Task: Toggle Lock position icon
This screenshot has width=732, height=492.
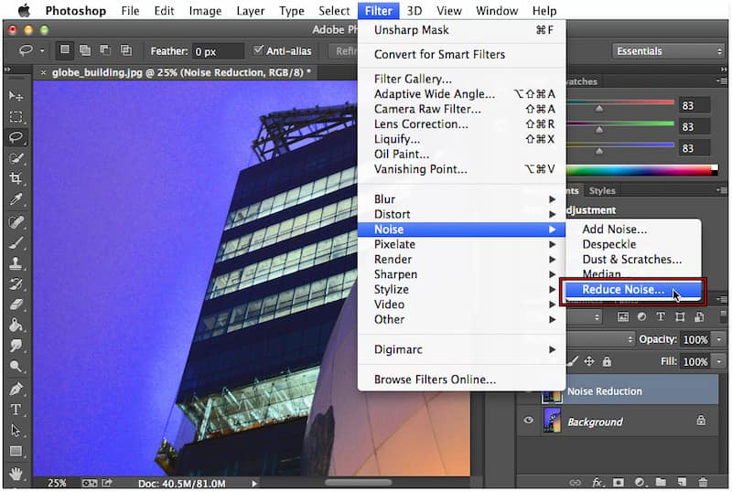Action: (x=589, y=361)
